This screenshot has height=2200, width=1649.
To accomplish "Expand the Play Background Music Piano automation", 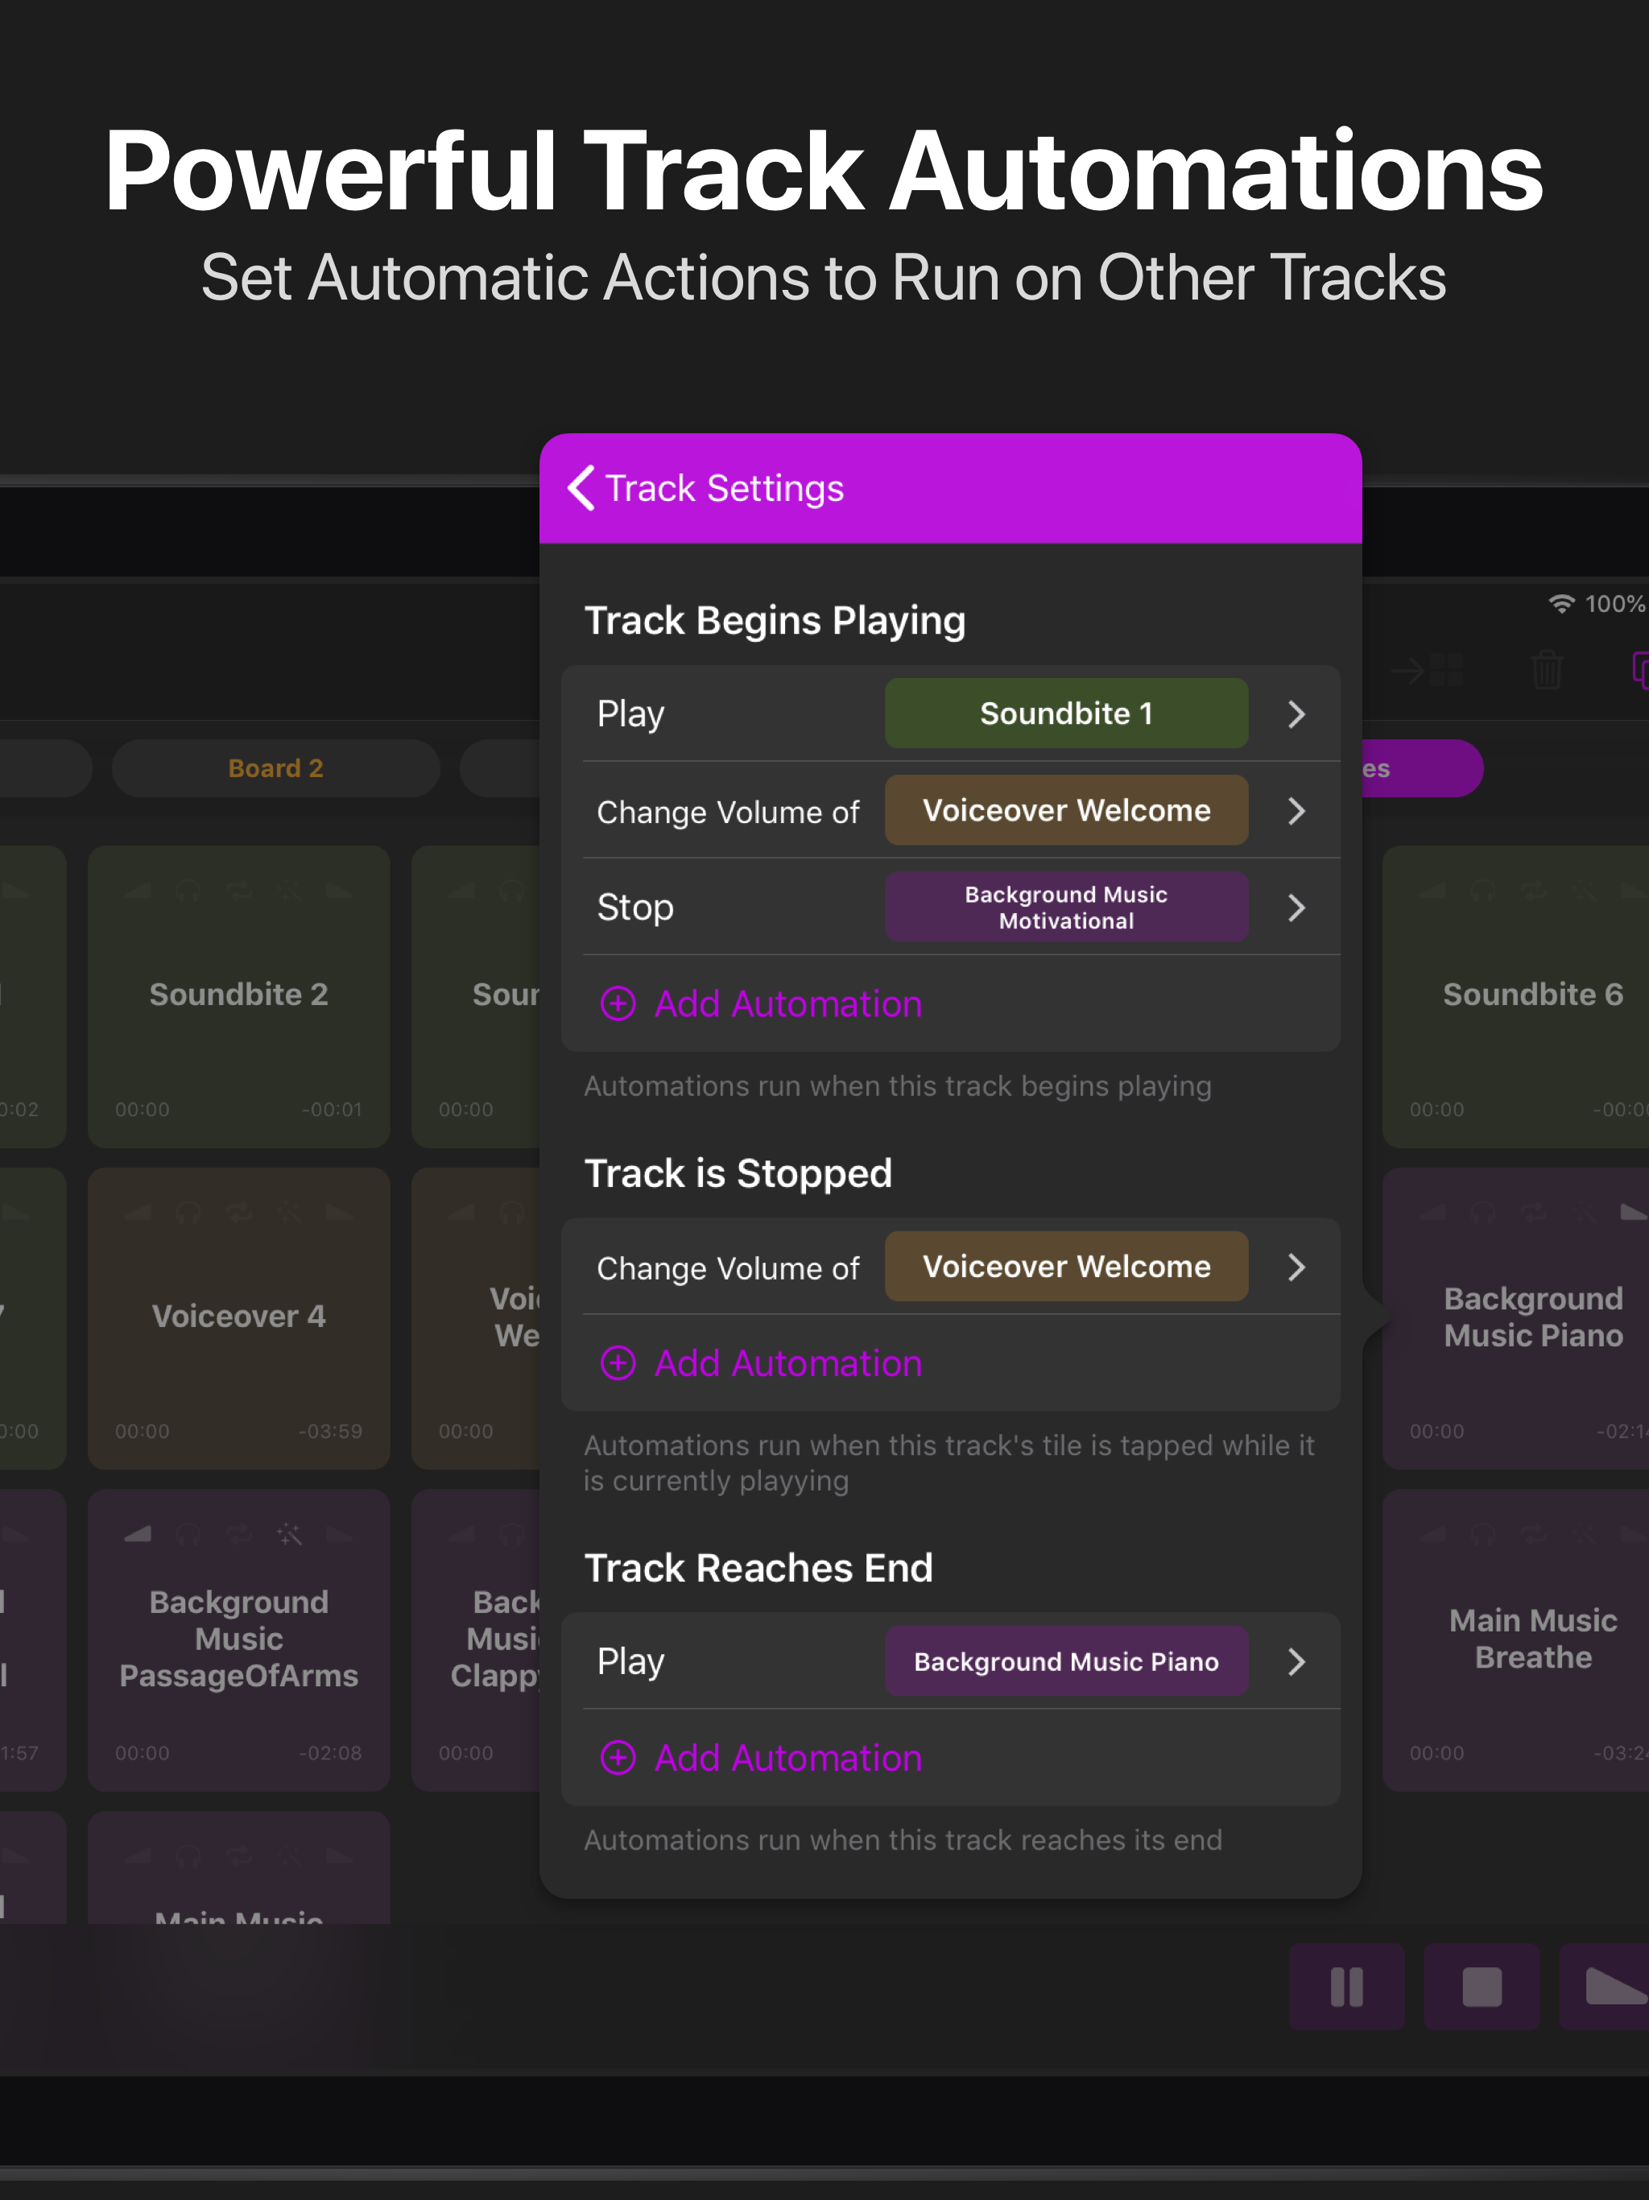I will [x=1296, y=1661].
